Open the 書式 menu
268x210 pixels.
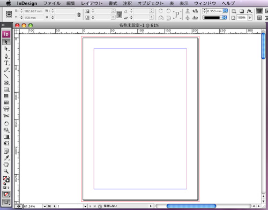point(113,3)
